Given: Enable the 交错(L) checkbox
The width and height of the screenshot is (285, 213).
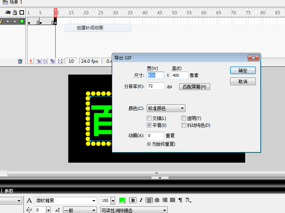Looking at the screenshot, I should [x=149, y=118].
